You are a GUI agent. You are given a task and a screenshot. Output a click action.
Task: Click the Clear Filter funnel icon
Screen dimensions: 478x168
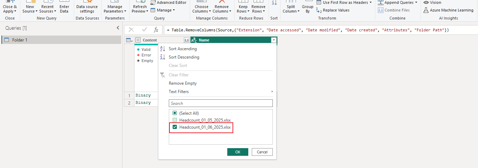pyautogui.click(x=162, y=75)
